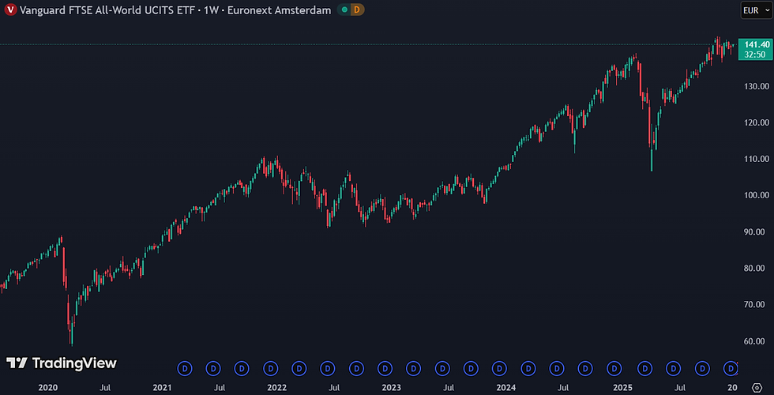774x395 pixels.
Task: Click the 141.40 current price label
Action: 755,45
